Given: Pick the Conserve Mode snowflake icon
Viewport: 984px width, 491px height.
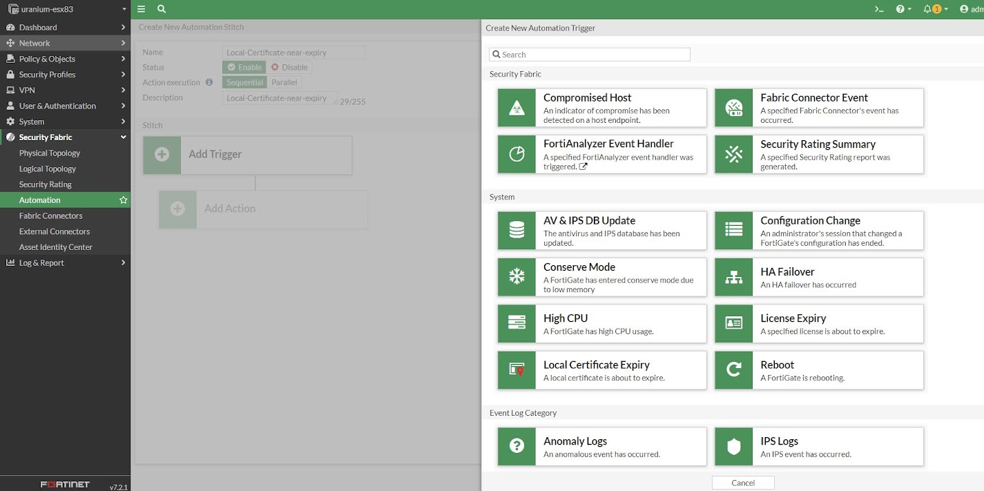Looking at the screenshot, I should pyautogui.click(x=517, y=277).
